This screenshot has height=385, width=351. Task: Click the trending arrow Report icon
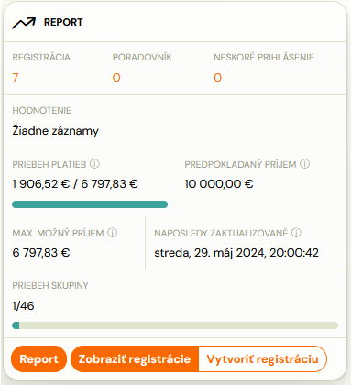(x=24, y=23)
